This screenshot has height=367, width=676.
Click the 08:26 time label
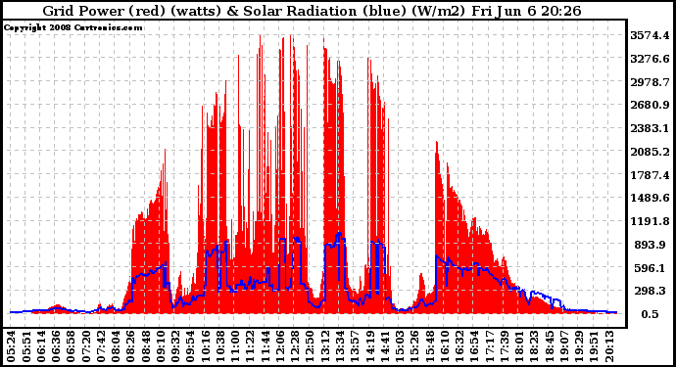pyautogui.click(x=130, y=346)
